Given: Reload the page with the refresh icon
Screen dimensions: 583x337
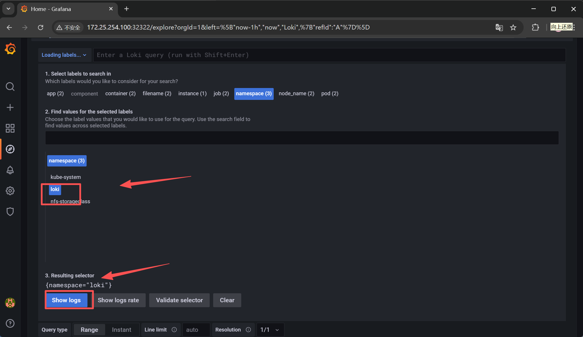Looking at the screenshot, I should (x=41, y=28).
